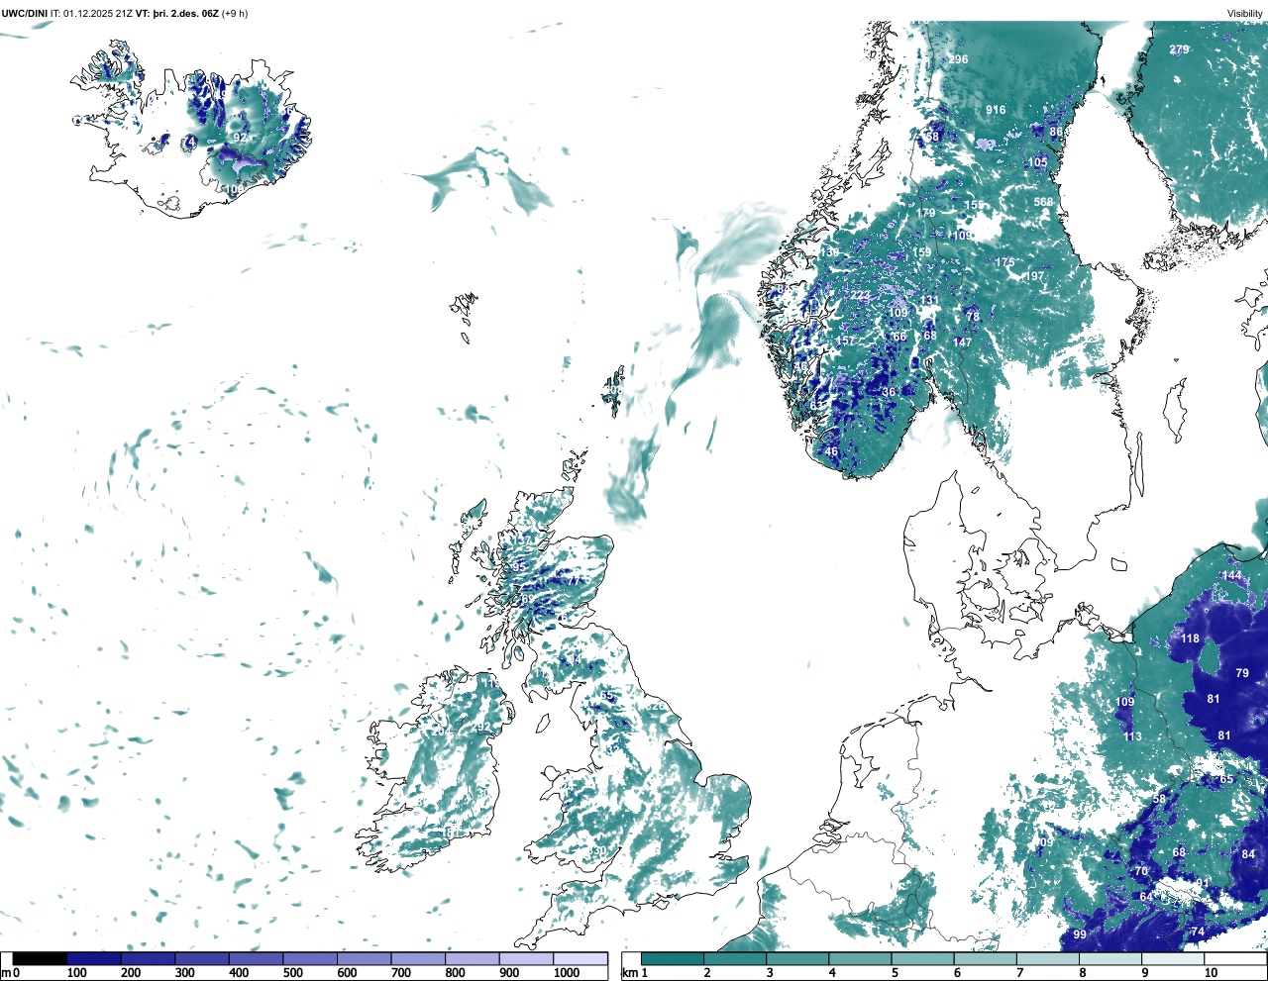Click the 3–4 km legend swatch
This screenshot has height=981, width=1268.
796,959
